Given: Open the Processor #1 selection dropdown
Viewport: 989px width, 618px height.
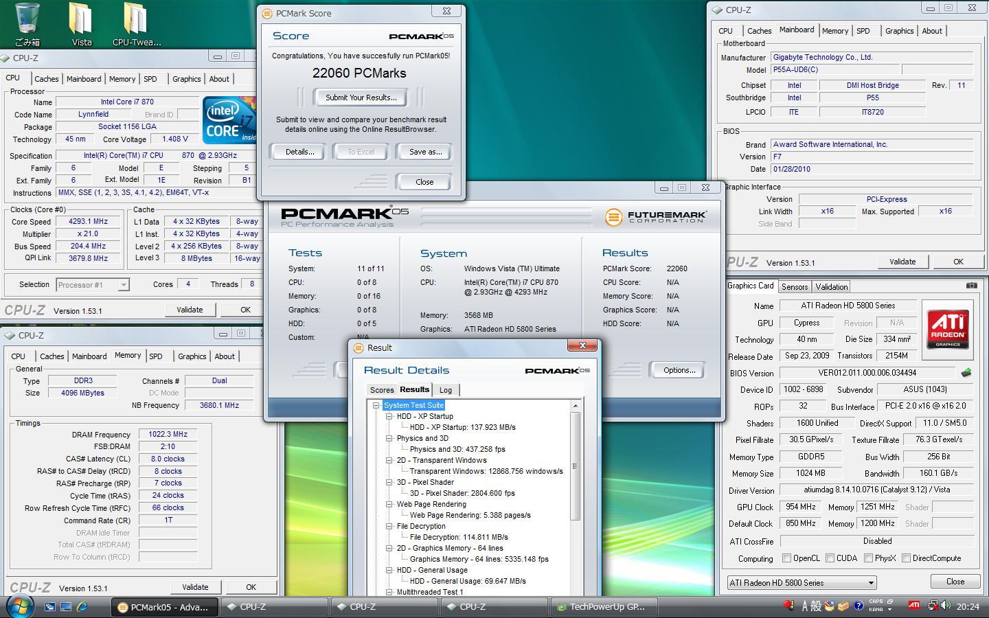Looking at the screenshot, I should coord(93,285).
